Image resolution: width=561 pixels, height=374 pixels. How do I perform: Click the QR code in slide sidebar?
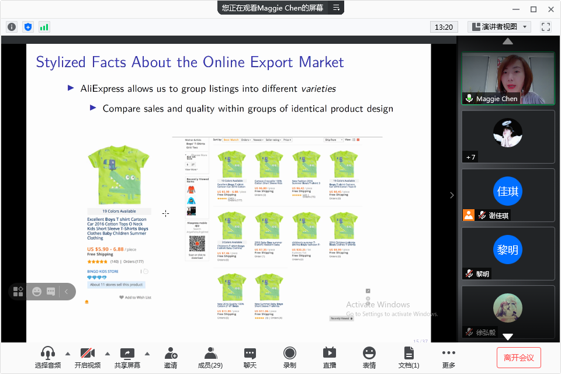[197, 244]
